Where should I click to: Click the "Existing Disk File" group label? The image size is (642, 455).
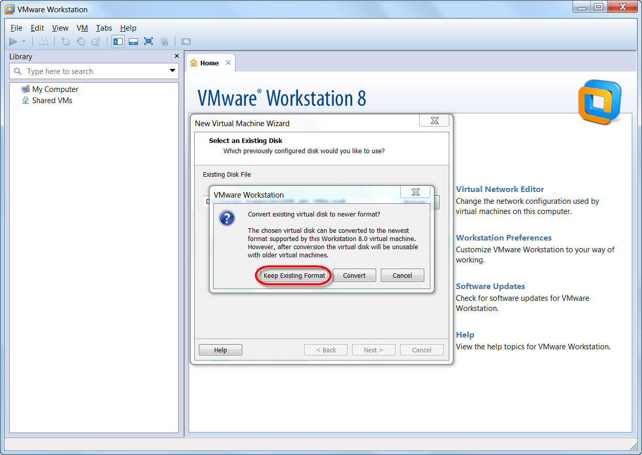coord(227,175)
